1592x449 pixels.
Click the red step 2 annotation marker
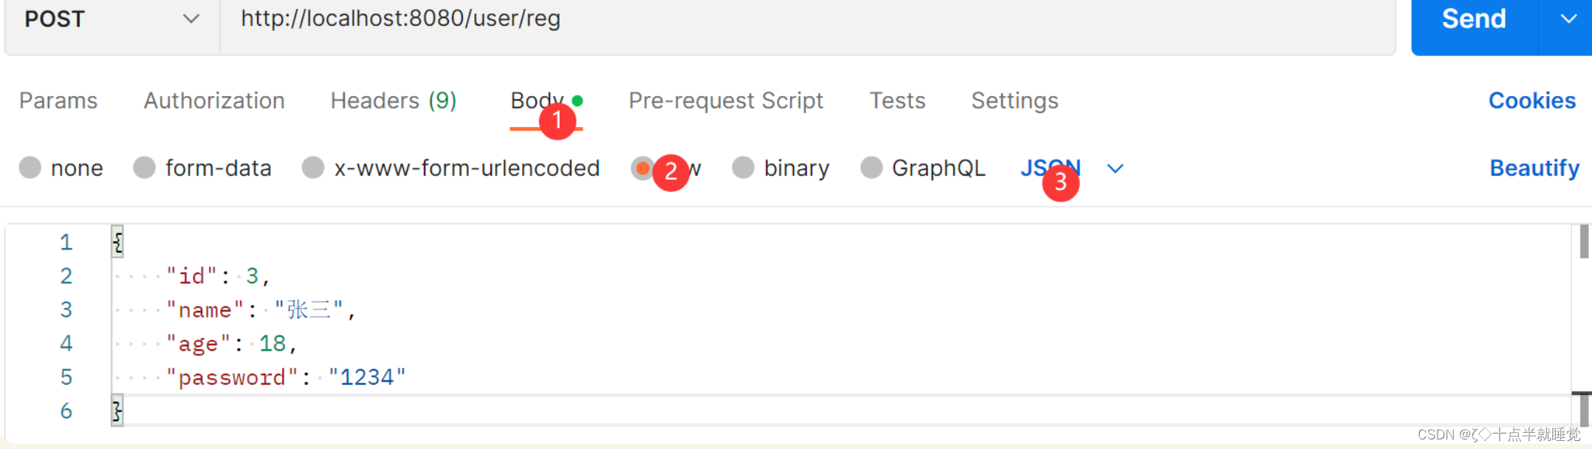tap(670, 172)
